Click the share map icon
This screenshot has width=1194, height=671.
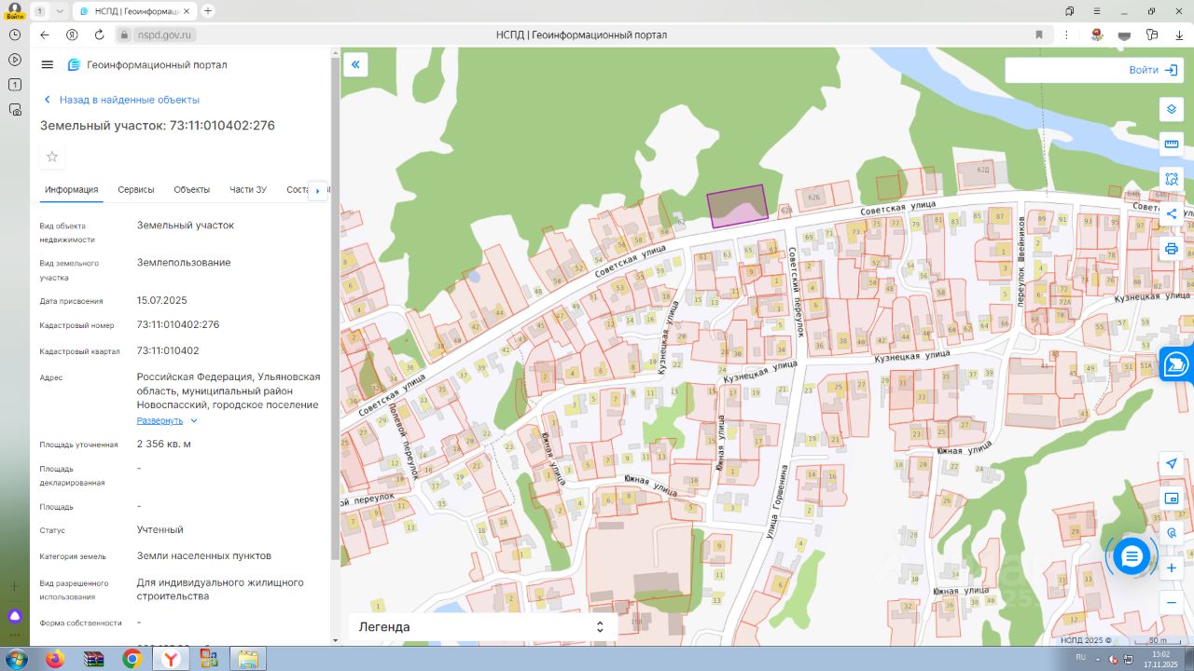(1172, 213)
